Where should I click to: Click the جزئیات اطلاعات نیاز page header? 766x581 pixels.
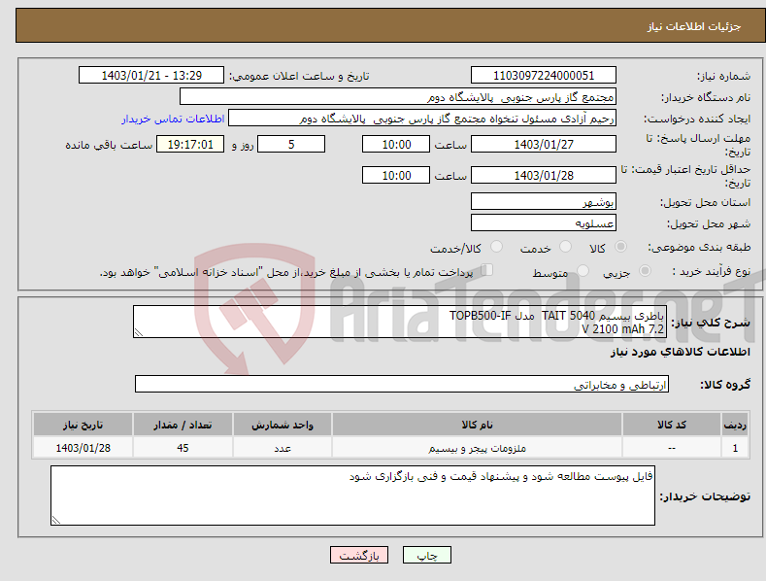(x=694, y=26)
